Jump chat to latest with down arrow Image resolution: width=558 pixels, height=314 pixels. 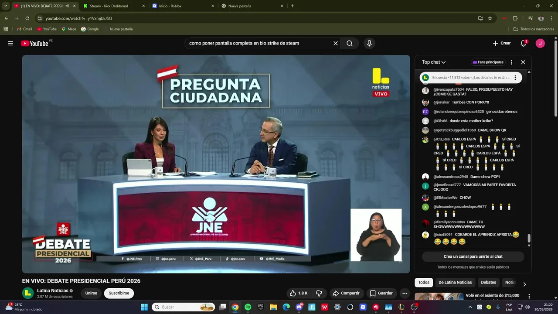click(529, 246)
